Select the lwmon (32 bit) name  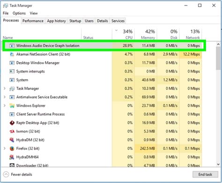pyautogui.click(x=28, y=132)
